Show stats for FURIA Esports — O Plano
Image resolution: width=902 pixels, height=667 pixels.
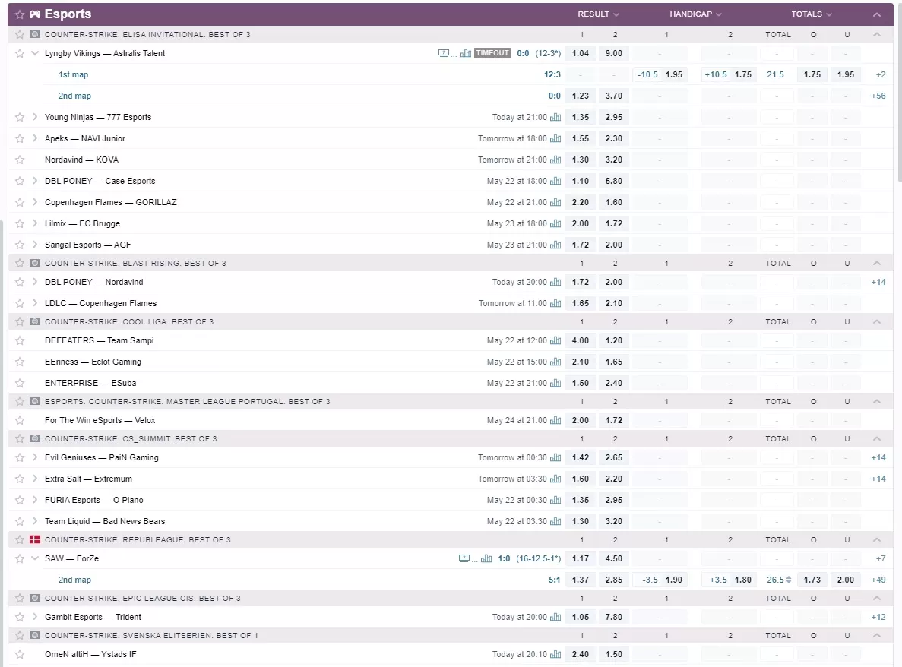click(555, 500)
